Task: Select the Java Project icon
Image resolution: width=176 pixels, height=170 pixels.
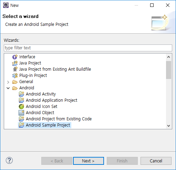Action: [x=15, y=63]
